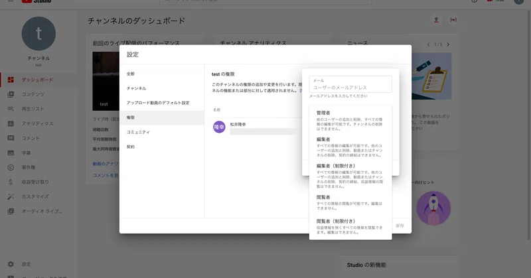Click the 隆幸 user avatar in permissions list

[219, 127]
